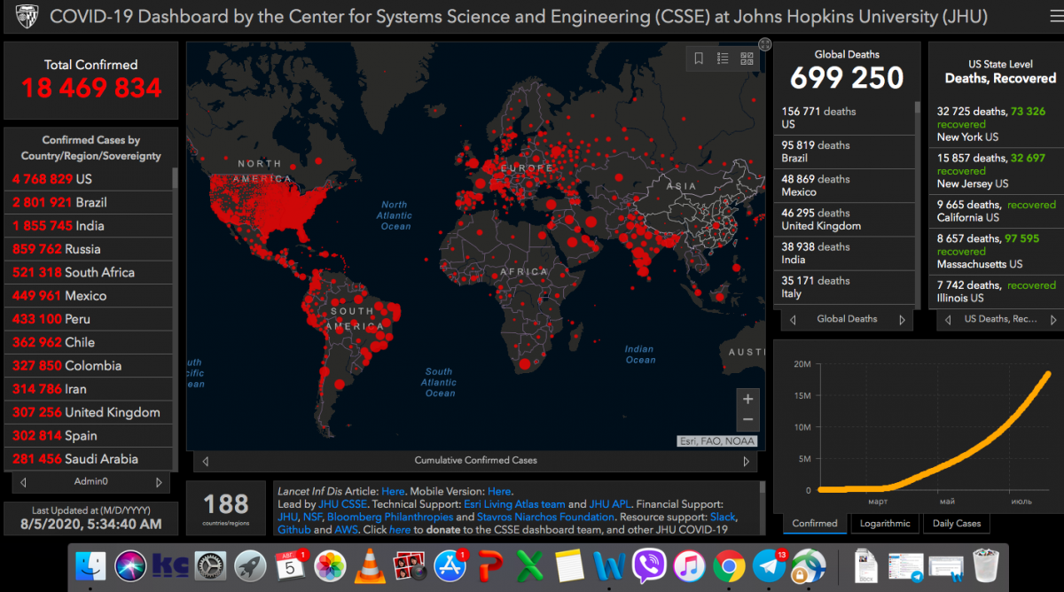Switch chart to Daily Cases tab
The height and width of the screenshot is (592, 1064).
click(x=957, y=524)
